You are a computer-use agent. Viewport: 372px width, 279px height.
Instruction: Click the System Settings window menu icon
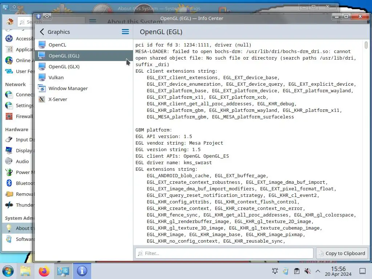click(5, 7)
